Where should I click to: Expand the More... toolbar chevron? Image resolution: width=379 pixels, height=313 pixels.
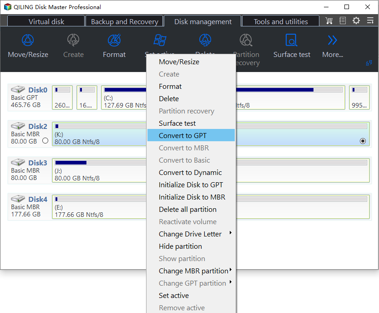click(332, 40)
